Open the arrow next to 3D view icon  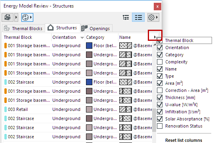pos(16,17)
